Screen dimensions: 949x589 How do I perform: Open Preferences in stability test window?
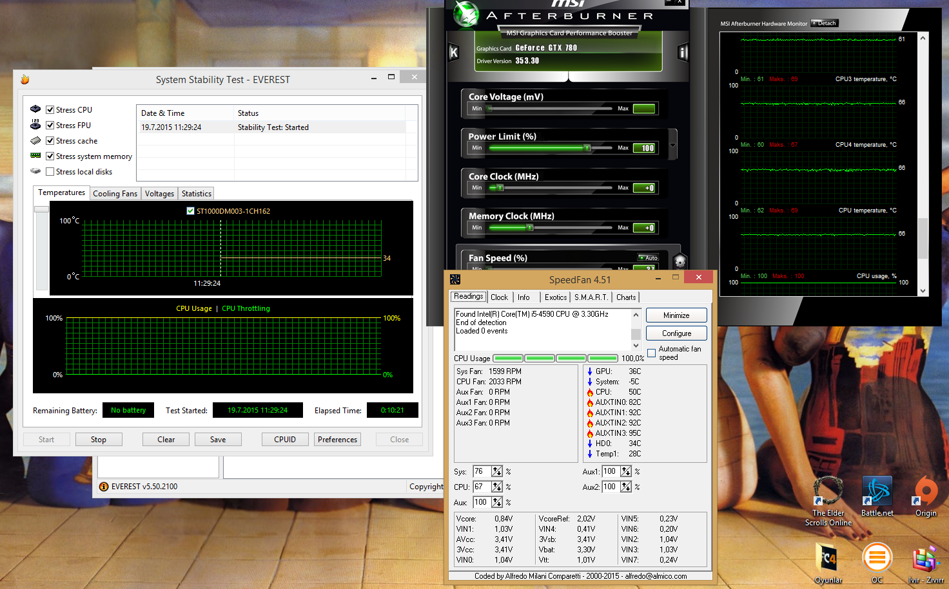click(337, 440)
